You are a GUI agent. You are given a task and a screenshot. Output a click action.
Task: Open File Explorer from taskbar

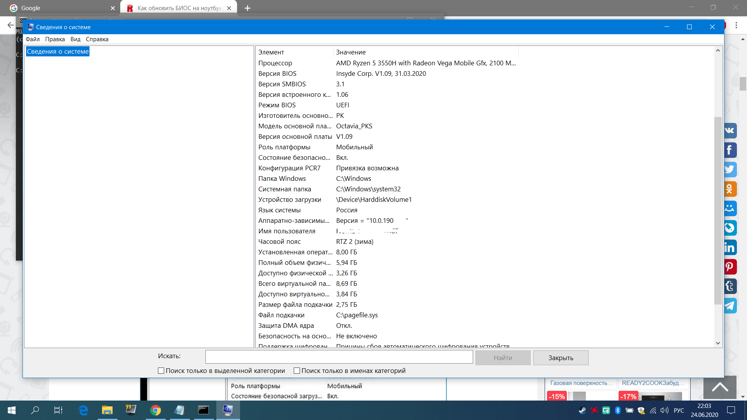tap(107, 410)
